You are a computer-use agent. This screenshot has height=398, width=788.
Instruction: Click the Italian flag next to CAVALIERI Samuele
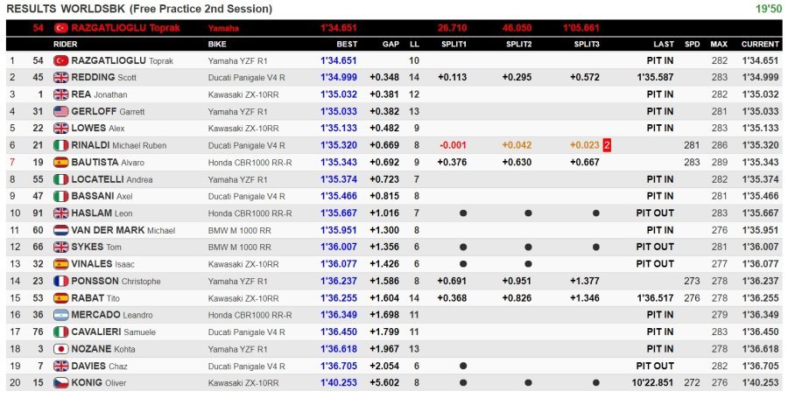tap(60, 332)
